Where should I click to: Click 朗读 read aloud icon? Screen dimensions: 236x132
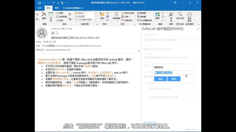click(171, 17)
